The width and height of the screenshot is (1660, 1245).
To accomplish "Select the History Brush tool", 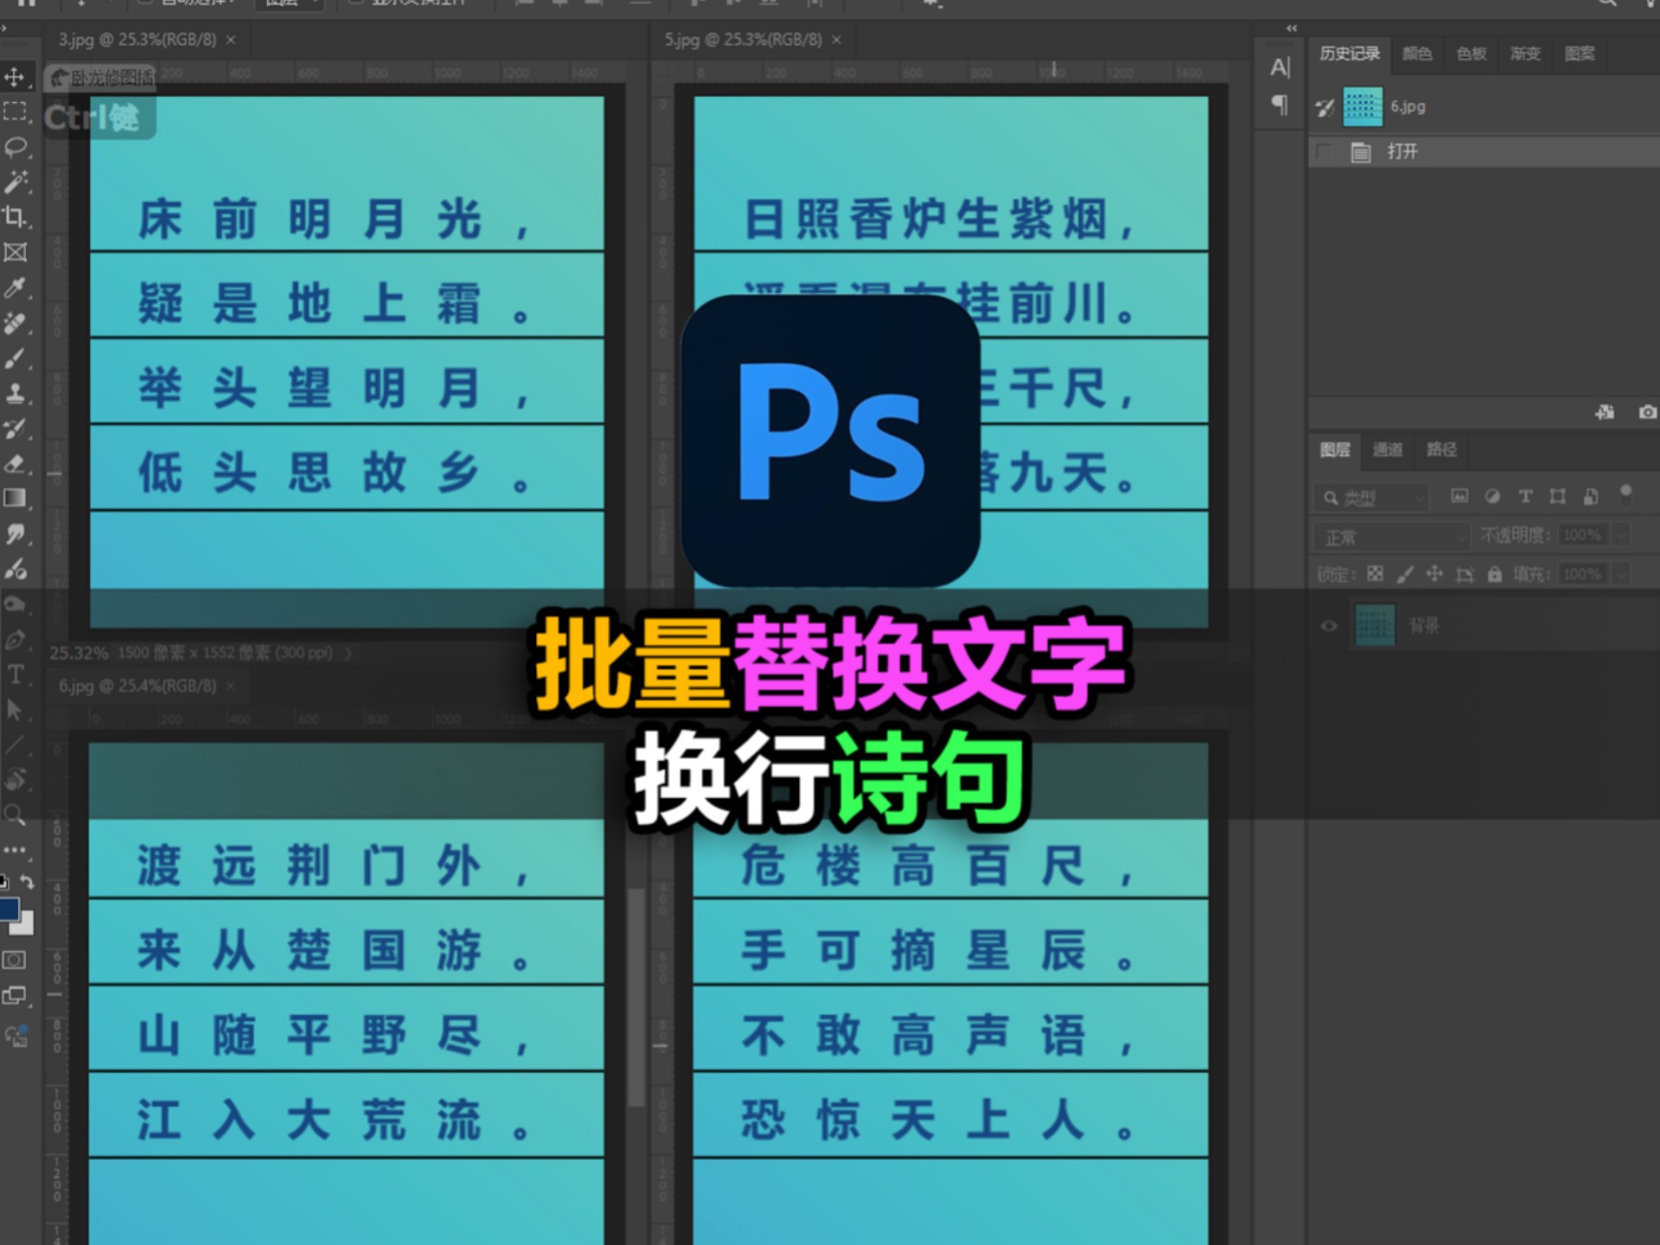I will [15, 428].
